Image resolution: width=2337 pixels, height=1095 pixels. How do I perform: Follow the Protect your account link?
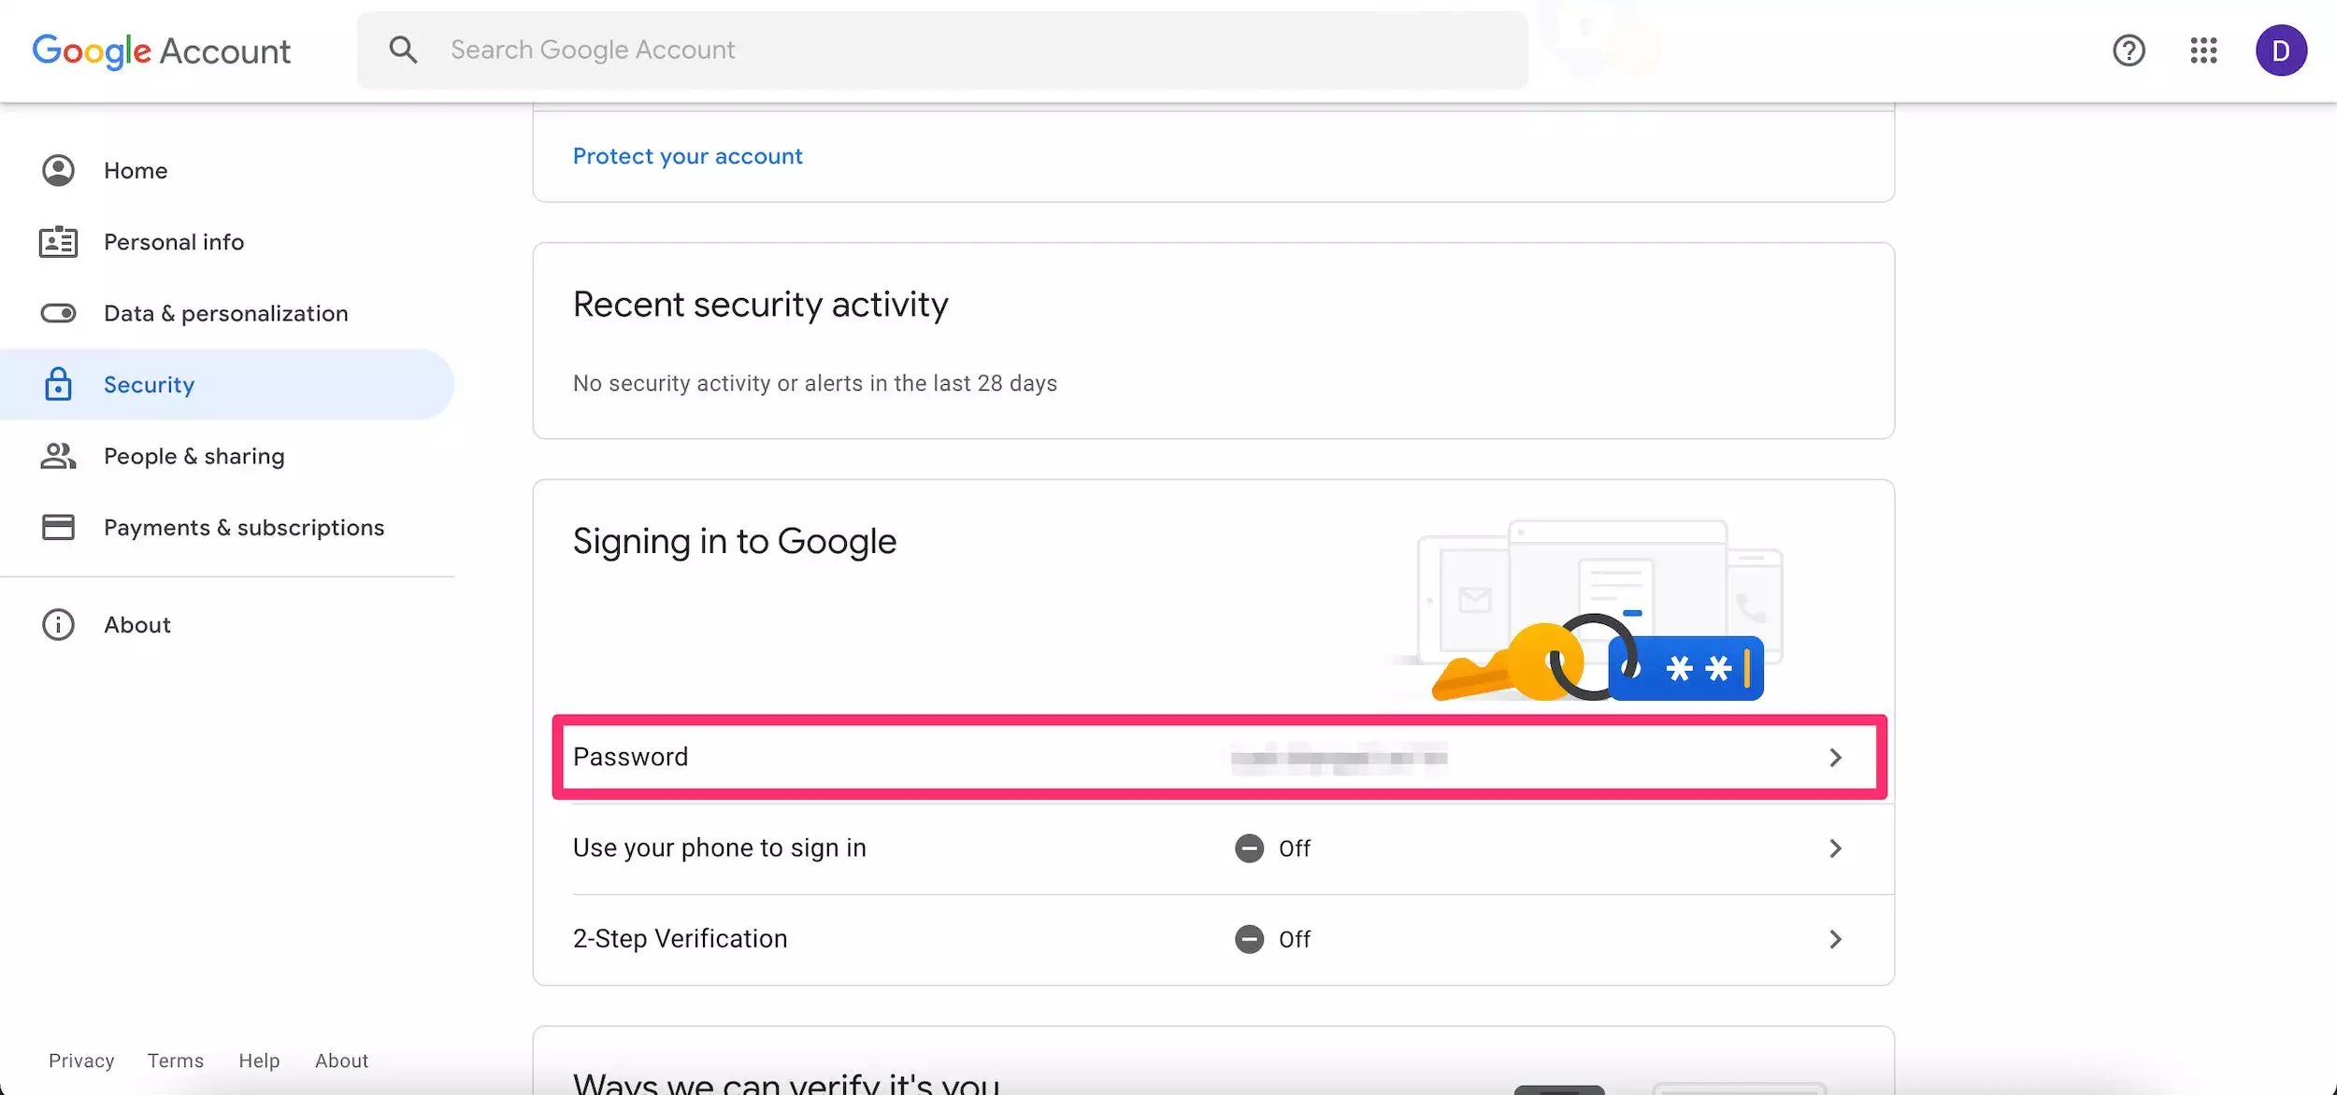click(687, 156)
